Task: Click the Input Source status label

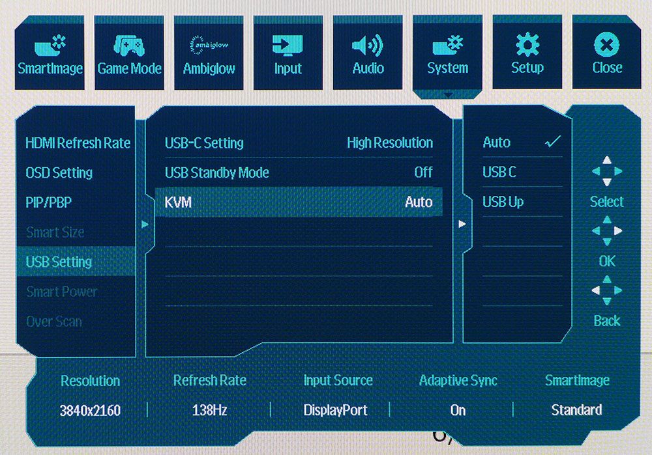Action: (x=338, y=380)
